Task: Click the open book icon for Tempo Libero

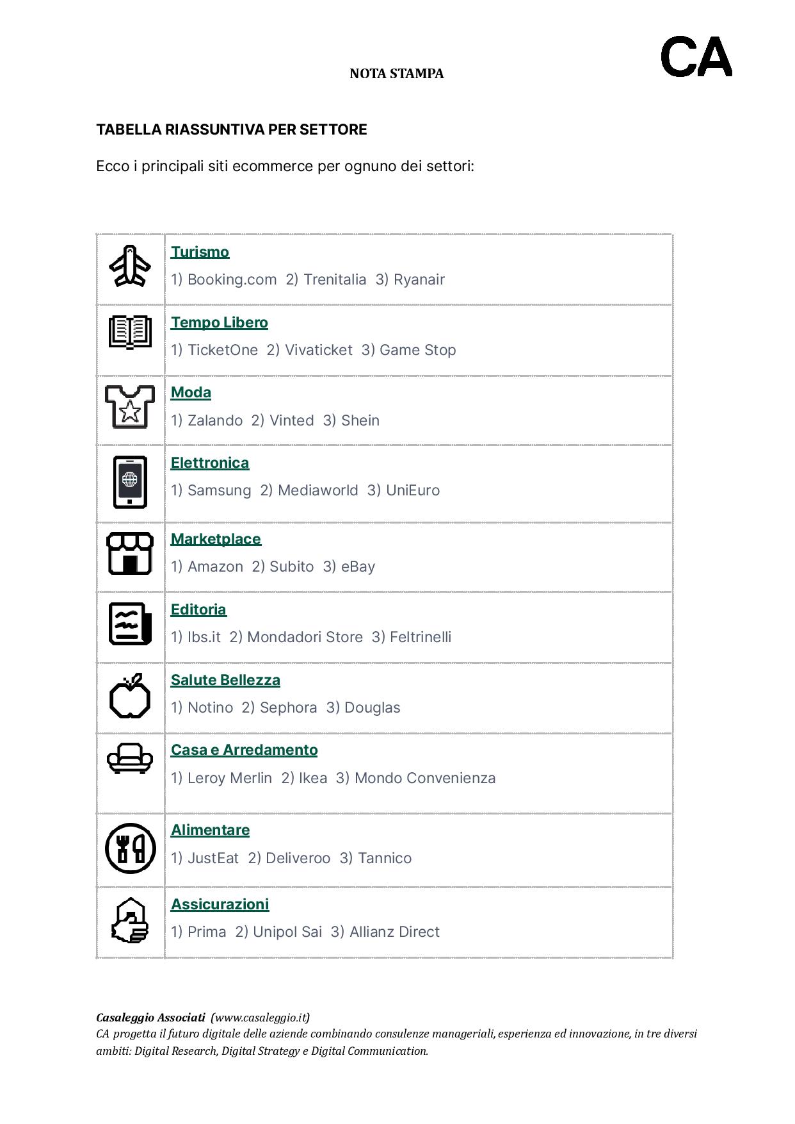Action: [130, 332]
